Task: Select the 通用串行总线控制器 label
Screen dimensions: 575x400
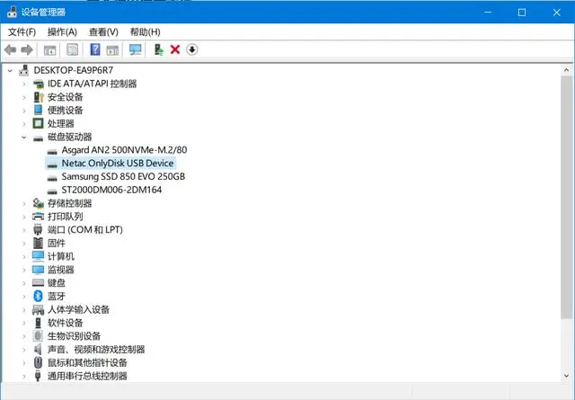Action: (88, 376)
